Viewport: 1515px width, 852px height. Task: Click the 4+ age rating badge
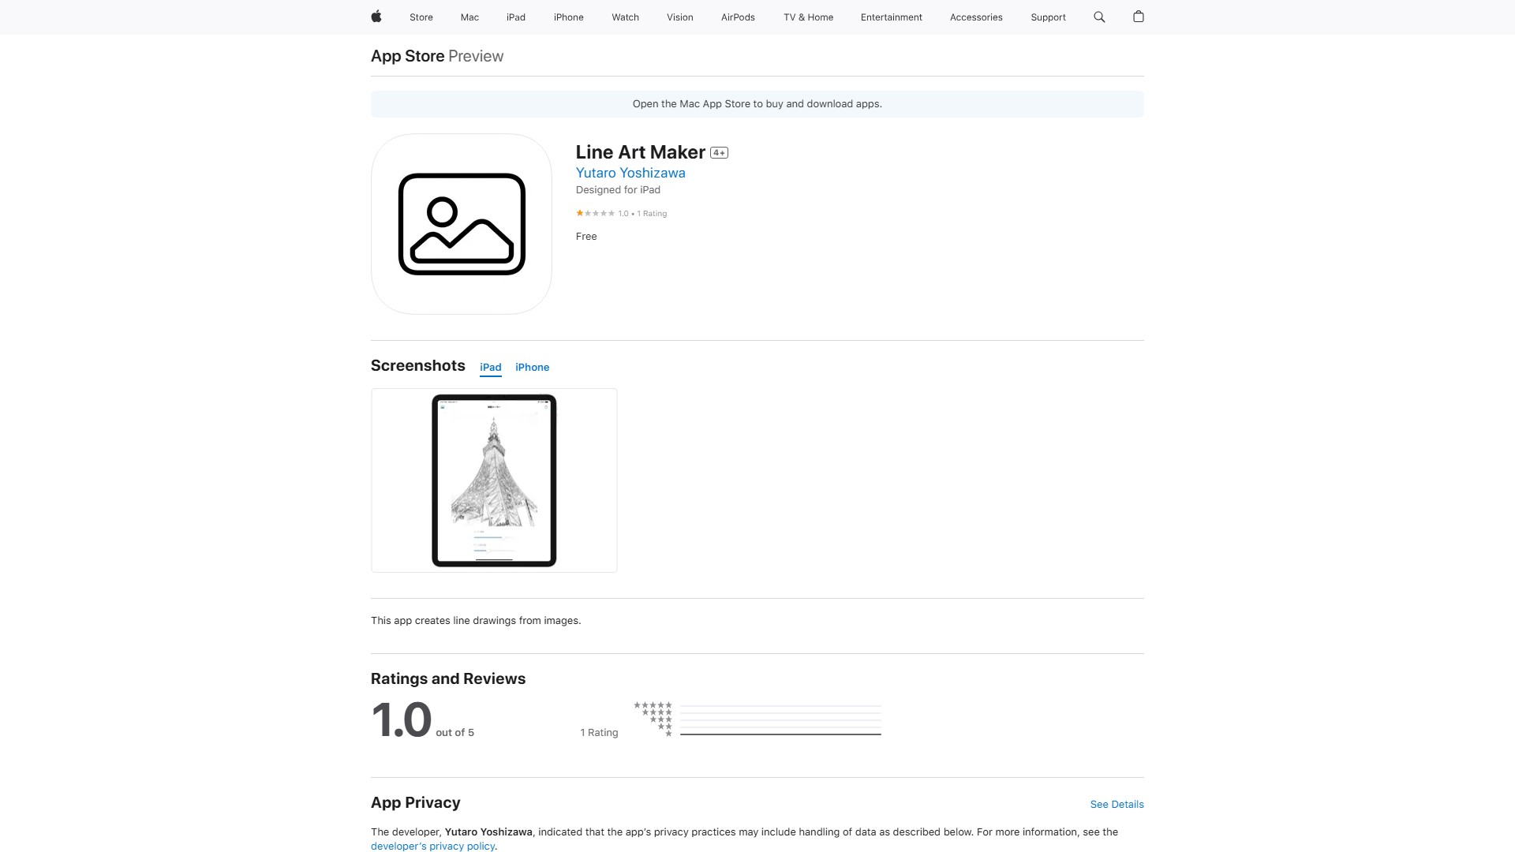719,152
